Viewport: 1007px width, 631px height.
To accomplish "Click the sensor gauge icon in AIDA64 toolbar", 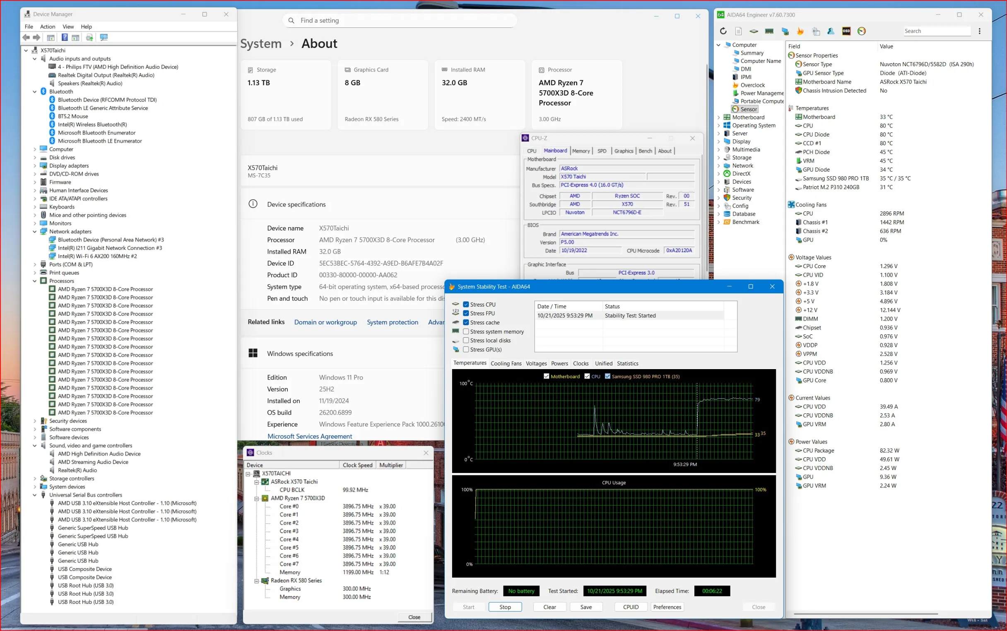I will (x=861, y=31).
